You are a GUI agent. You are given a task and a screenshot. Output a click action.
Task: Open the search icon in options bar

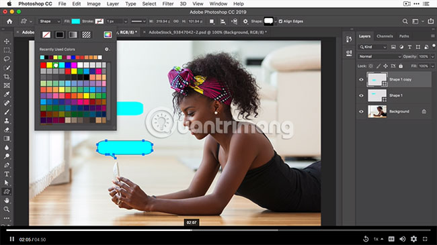[x=405, y=21]
